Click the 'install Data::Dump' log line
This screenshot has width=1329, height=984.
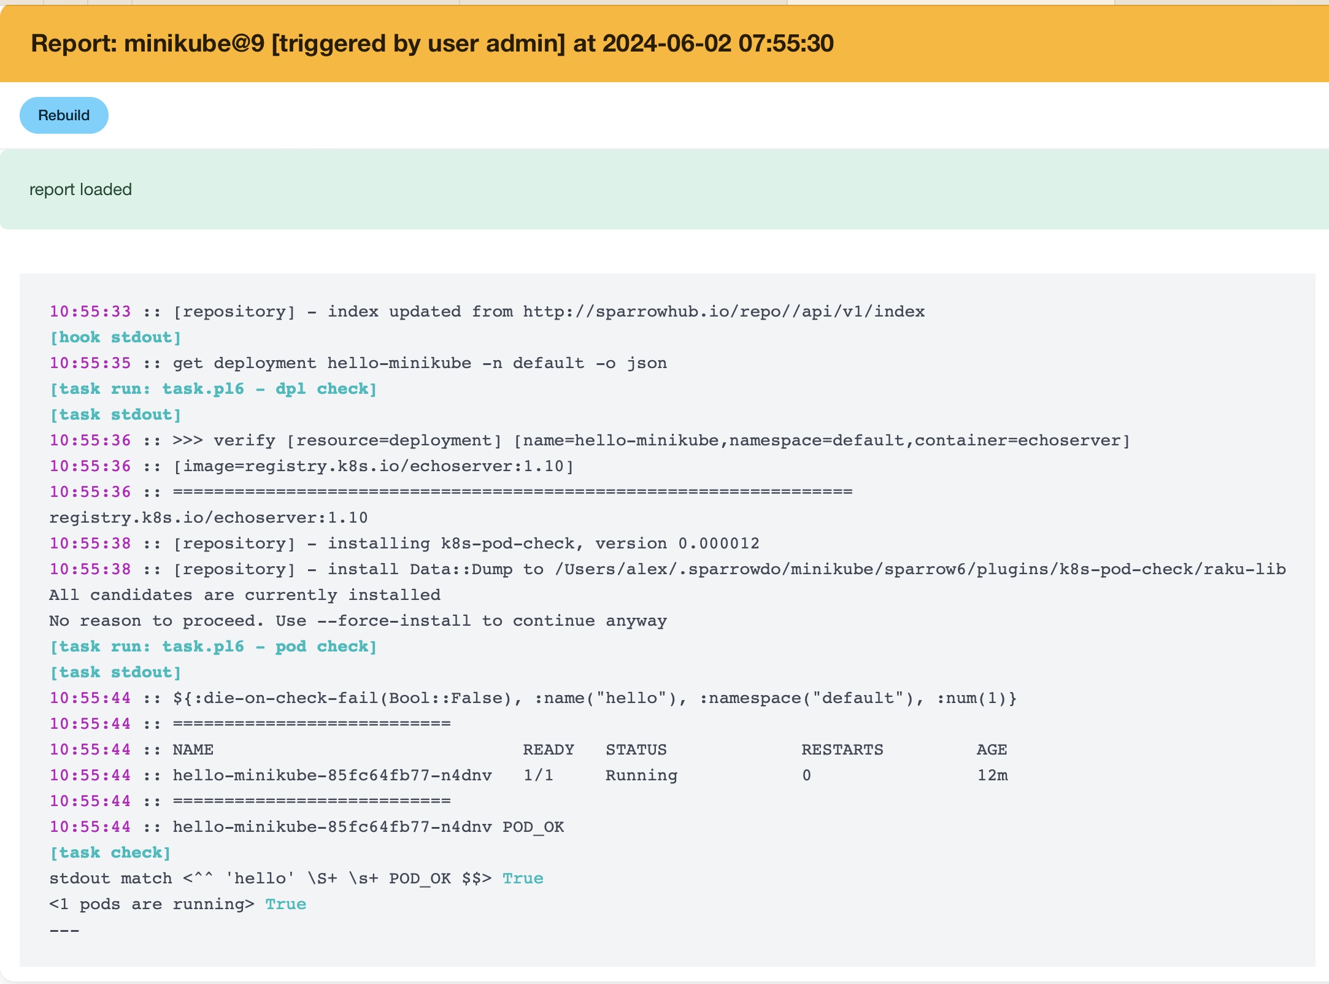729,569
